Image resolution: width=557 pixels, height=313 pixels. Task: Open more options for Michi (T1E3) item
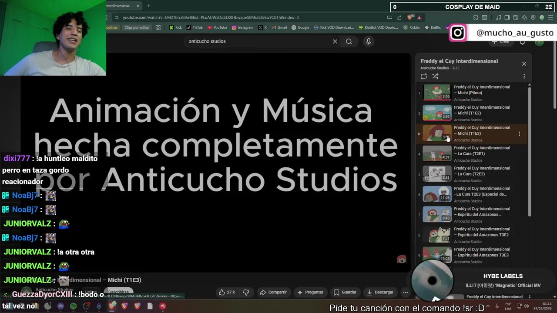tap(519, 134)
